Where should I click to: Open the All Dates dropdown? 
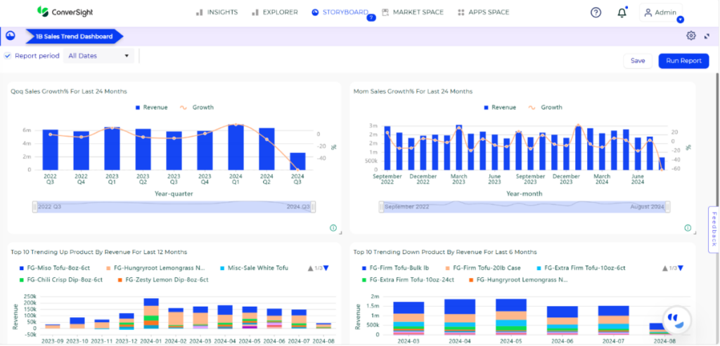pos(98,55)
